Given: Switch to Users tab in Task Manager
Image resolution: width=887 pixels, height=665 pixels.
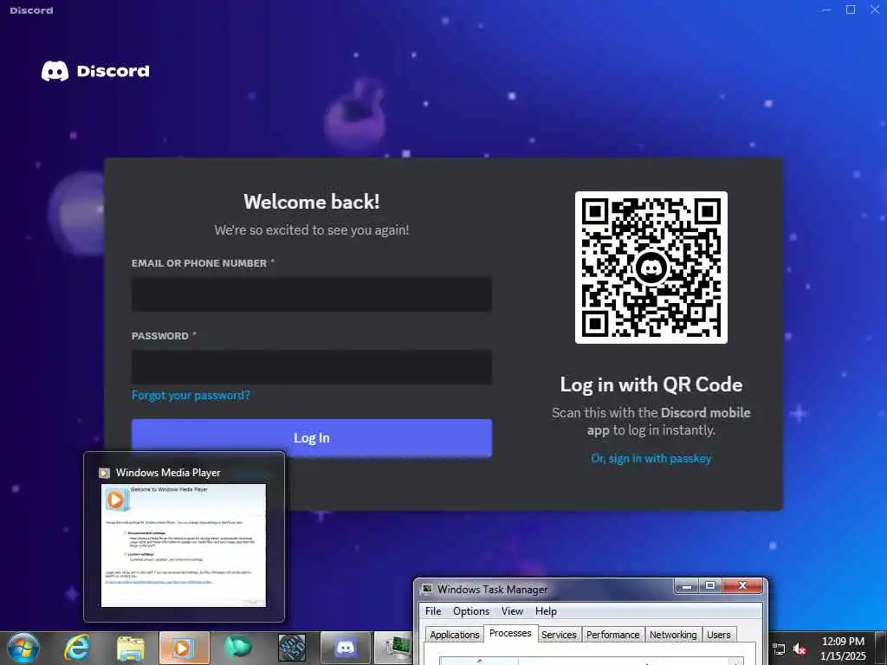Looking at the screenshot, I should [x=718, y=635].
